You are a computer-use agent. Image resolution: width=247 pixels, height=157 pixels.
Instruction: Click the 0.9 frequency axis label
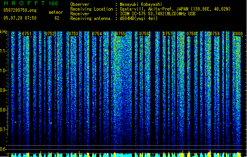pyautogui.click(x=4, y=90)
